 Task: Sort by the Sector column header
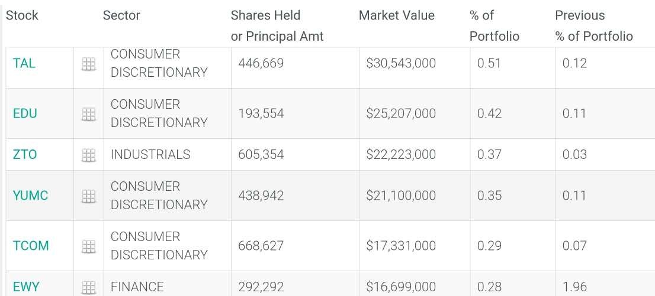[x=121, y=15]
